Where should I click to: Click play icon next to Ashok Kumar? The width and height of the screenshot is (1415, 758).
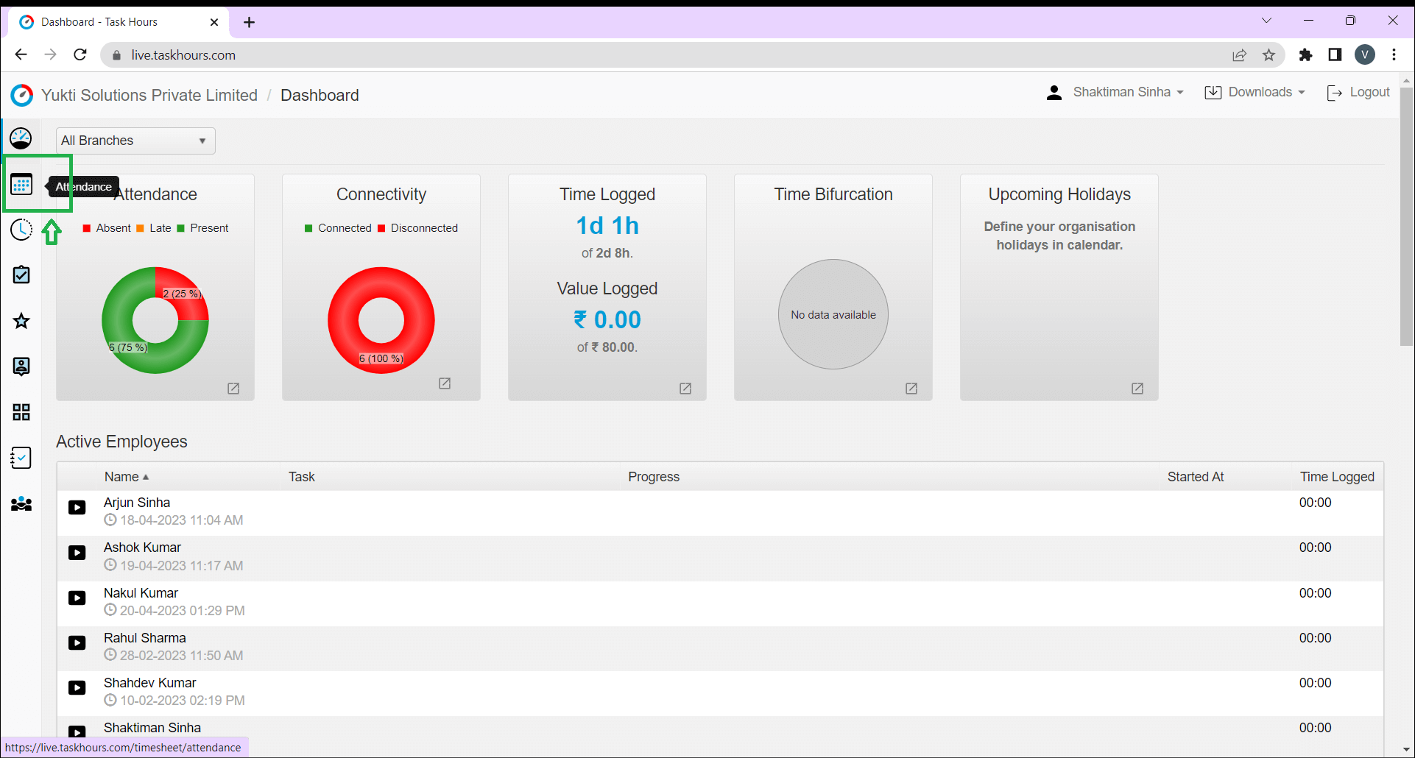coord(77,553)
